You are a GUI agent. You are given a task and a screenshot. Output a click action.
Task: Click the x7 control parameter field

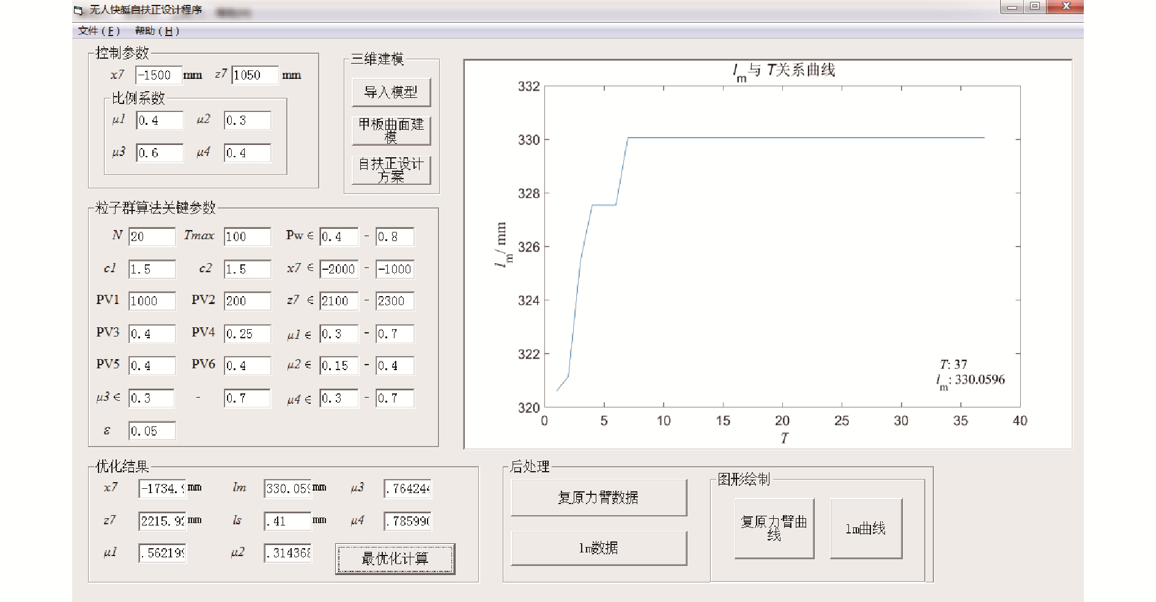[158, 75]
